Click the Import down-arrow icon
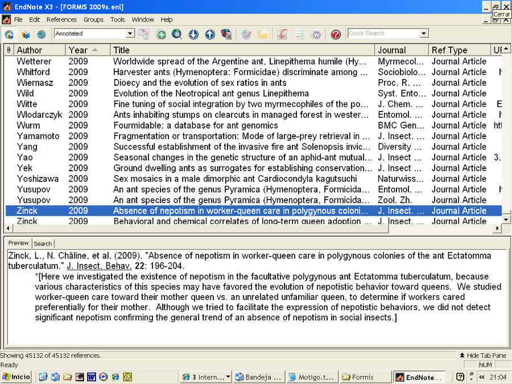This screenshot has height=384, width=512. point(193,34)
